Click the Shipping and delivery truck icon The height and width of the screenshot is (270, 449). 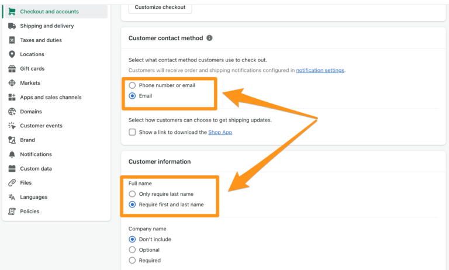(x=12, y=26)
